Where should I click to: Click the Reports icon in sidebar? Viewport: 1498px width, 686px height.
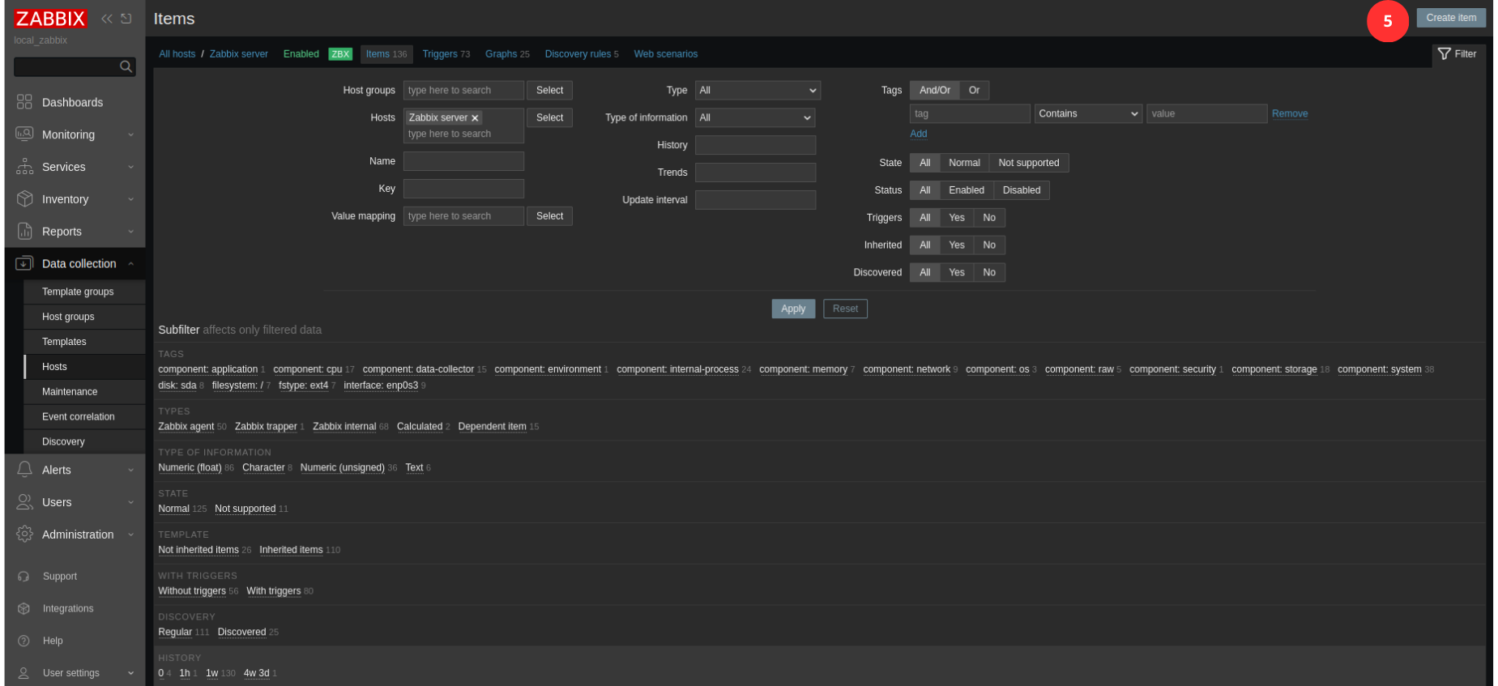tap(24, 232)
